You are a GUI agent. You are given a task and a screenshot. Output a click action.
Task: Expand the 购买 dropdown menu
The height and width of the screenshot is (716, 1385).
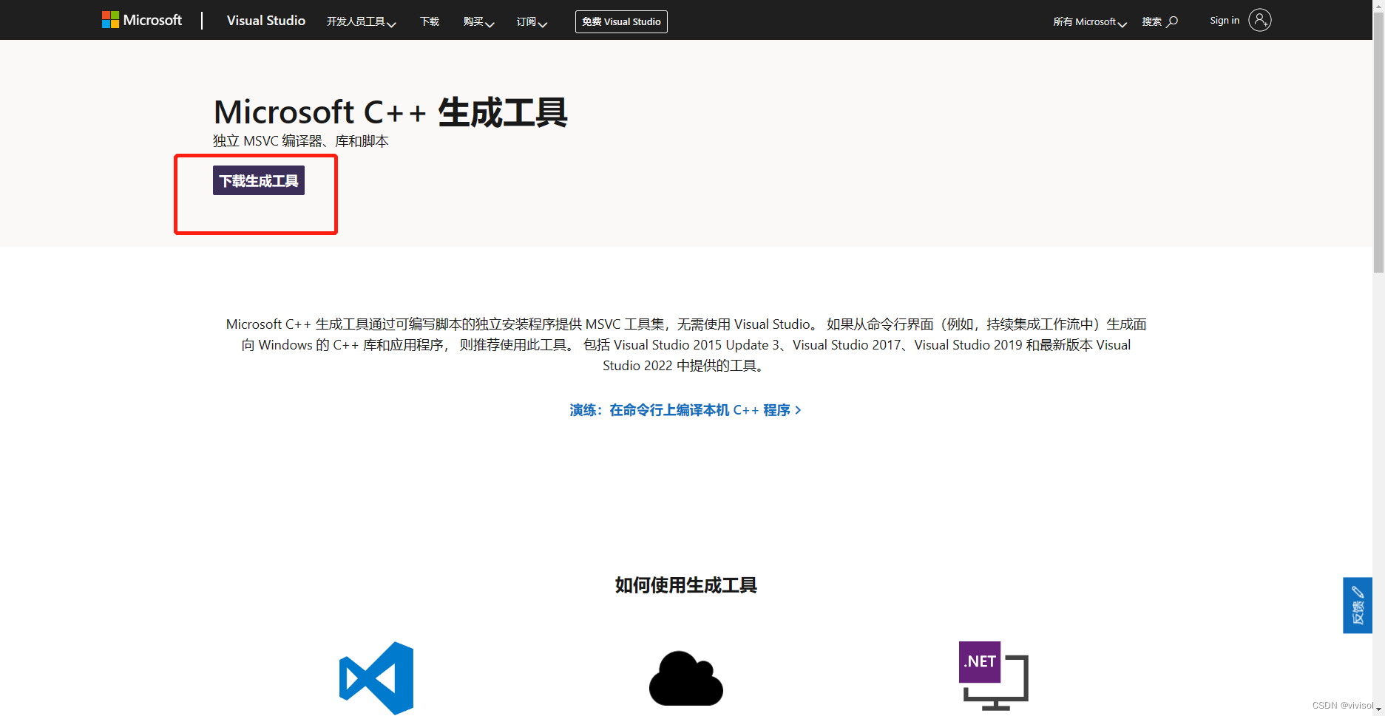click(478, 22)
